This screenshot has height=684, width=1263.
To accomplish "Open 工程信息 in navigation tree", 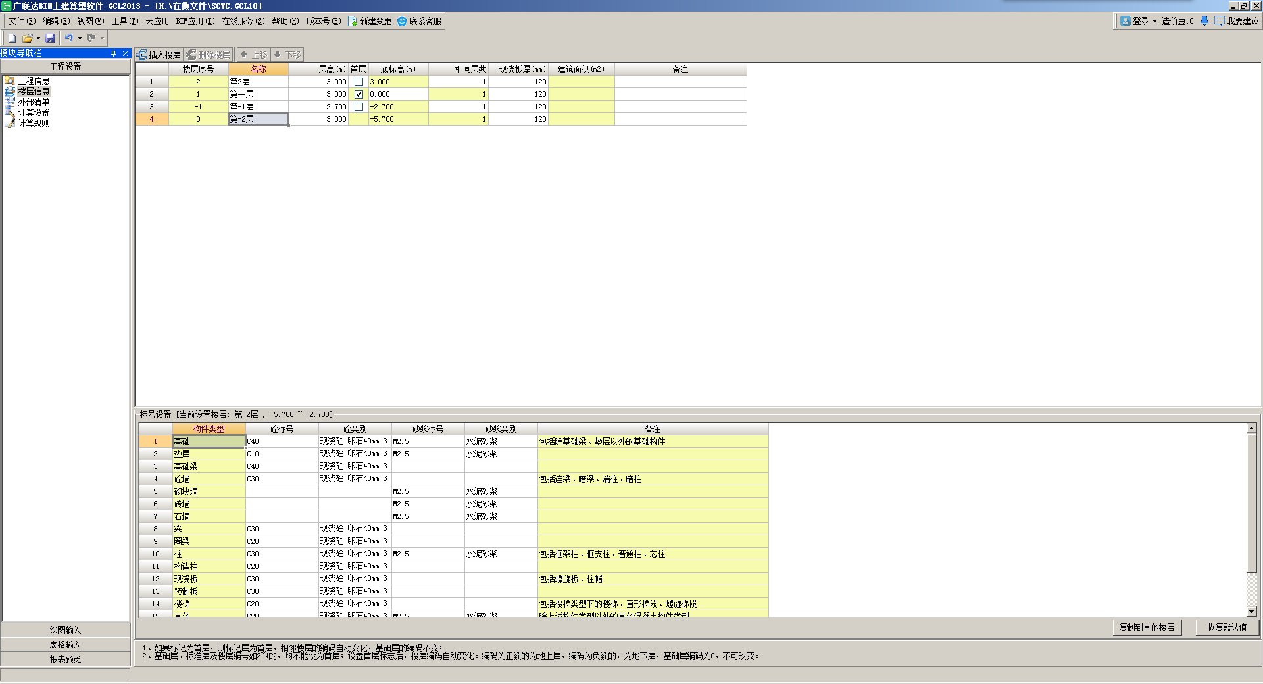I will point(34,81).
